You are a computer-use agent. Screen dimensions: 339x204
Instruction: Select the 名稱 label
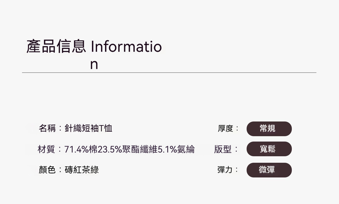click(x=47, y=129)
